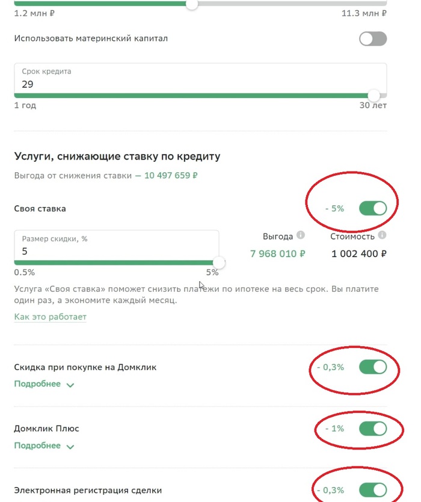Screen dimensions: 421x502
Task: Open the Как это работает link
Action: point(50,317)
